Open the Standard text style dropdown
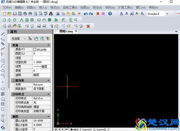This screenshot has height=131, width=180. pyautogui.click(x=167, y=14)
